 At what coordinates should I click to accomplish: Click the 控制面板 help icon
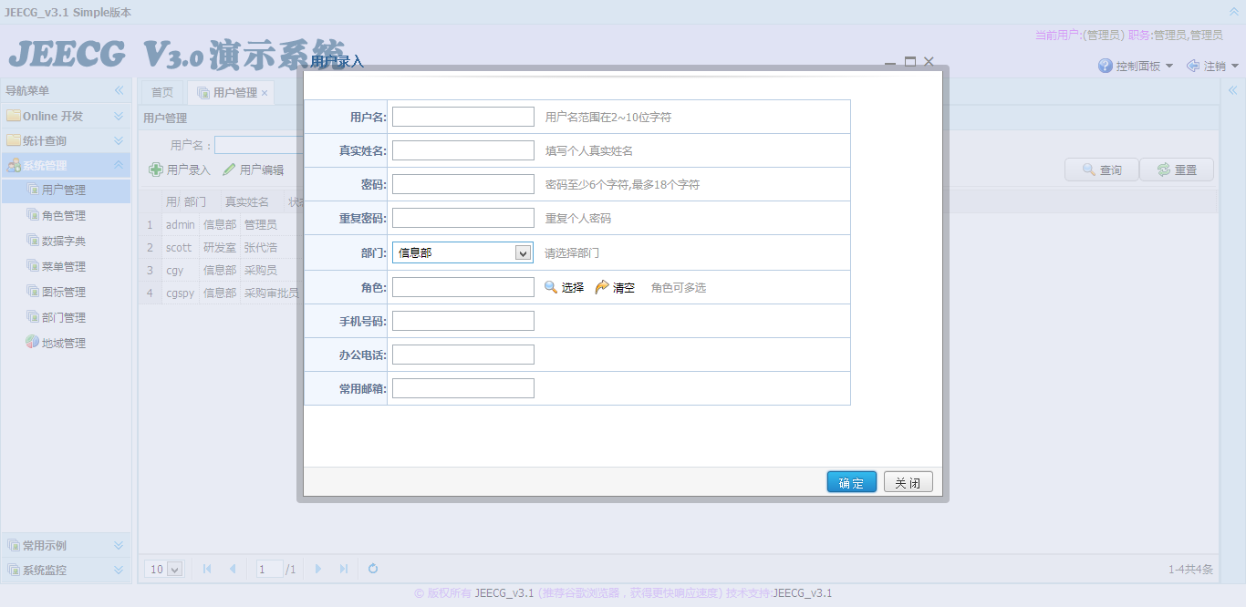coord(1106,66)
